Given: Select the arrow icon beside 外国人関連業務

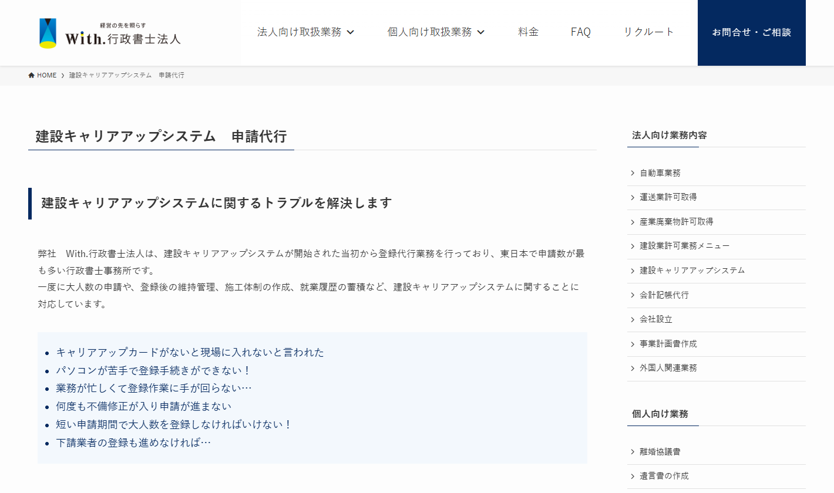Looking at the screenshot, I should [633, 368].
